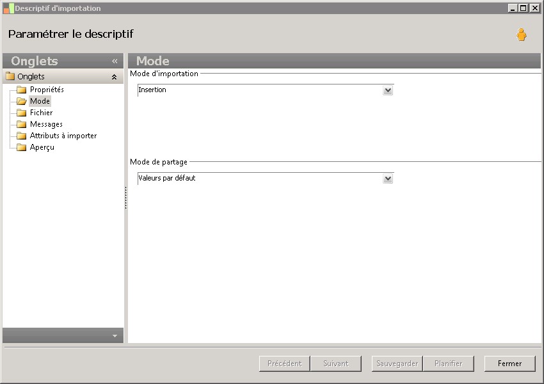
Task: Open the Mode de partage dropdown arrow
Action: [x=388, y=179]
